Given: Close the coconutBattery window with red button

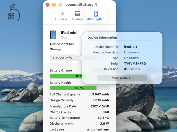Looking at the screenshot, I should tap(48, 5).
